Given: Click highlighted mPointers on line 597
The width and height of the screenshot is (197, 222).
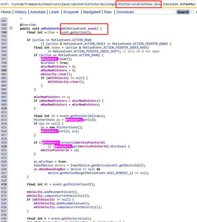Looking at the screenshot, I should click(x=50, y=59).
